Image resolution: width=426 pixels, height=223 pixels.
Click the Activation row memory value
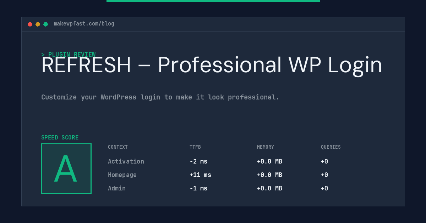tap(269, 161)
